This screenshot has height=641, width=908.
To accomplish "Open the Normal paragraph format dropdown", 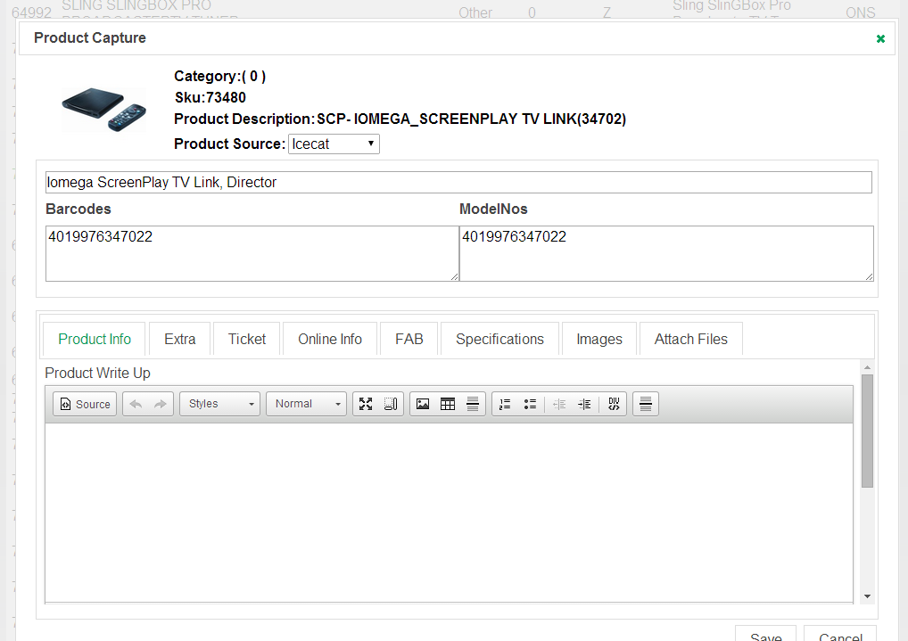I will [x=306, y=404].
